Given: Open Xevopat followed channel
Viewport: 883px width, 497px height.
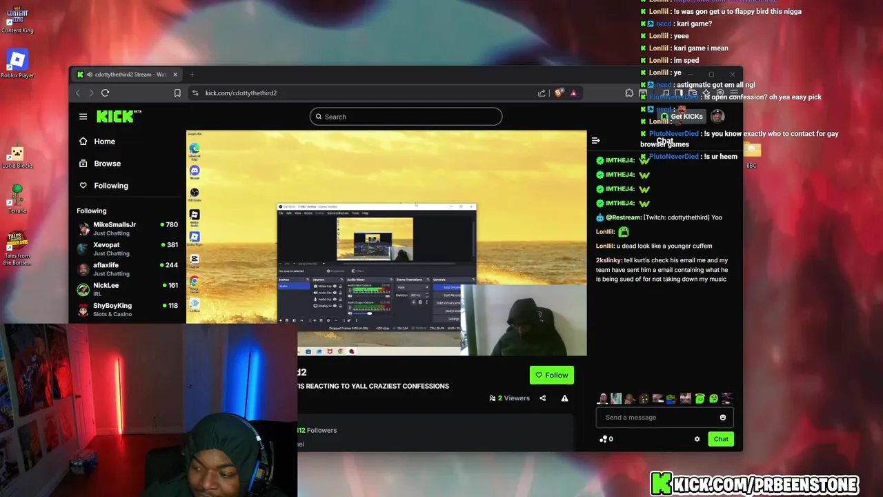Looking at the screenshot, I should [x=128, y=248].
